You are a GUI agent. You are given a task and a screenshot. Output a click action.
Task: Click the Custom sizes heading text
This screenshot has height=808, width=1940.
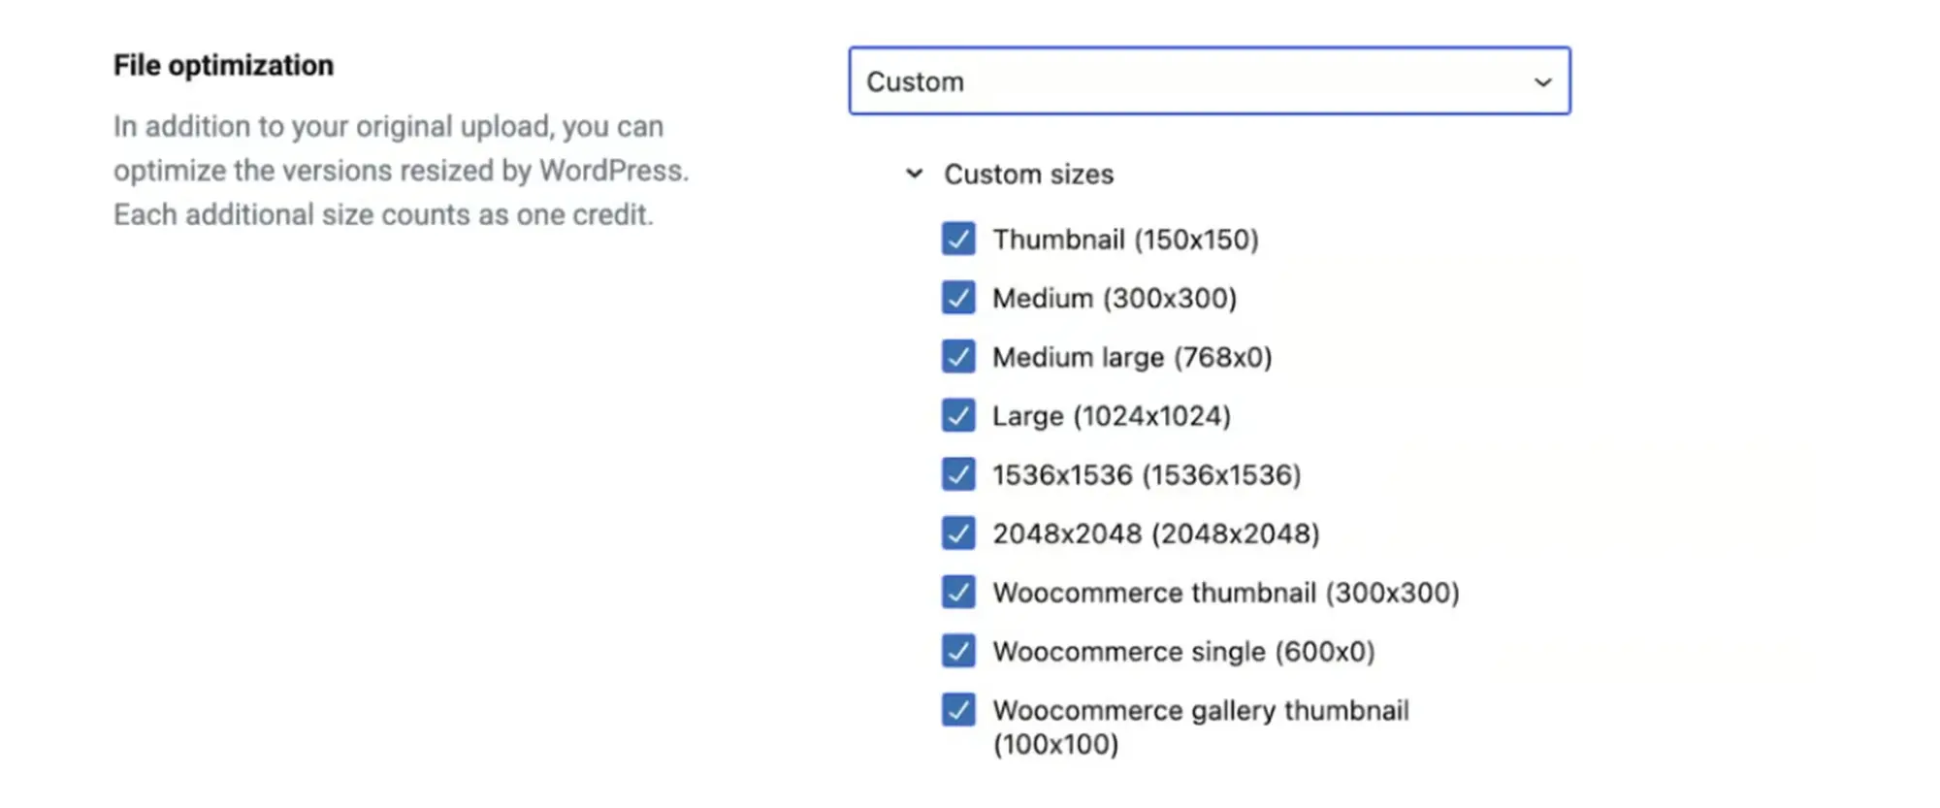pyautogui.click(x=1028, y=175)
